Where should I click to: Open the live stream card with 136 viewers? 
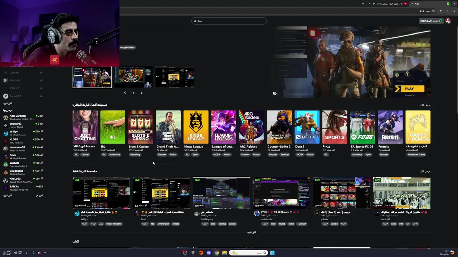point(221,193)
